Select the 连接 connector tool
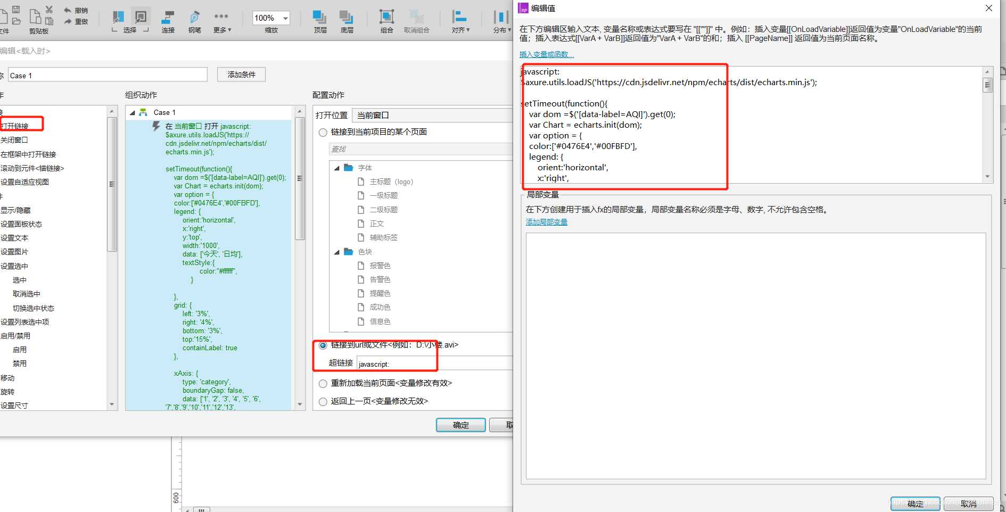 click(168, 18)
